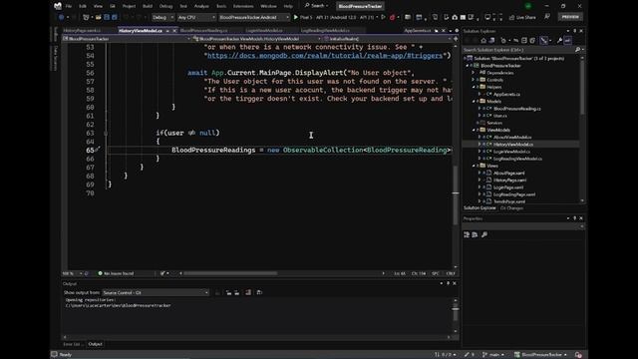Select the AppSecrets.cs preview tab
This screenshot has height=359, width=638.
[418, 31]
